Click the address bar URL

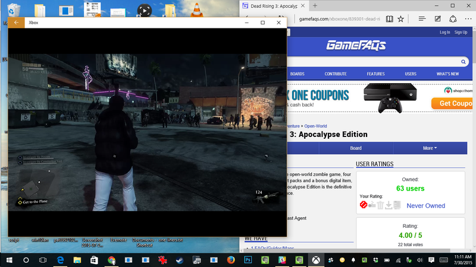(339, 19)
